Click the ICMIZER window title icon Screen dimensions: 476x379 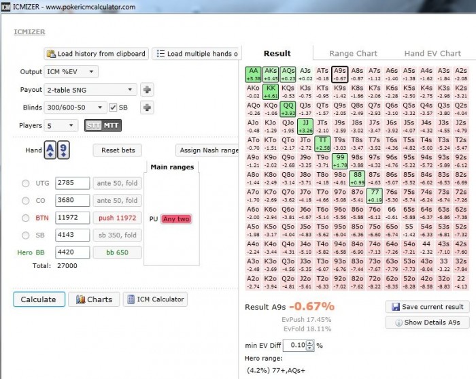5,6
